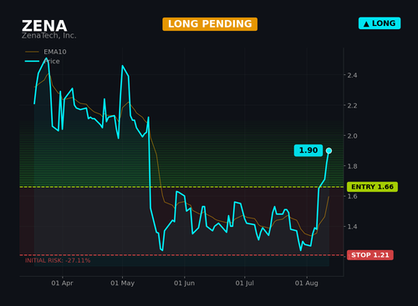This screenshot has width=418, height=306.
Task: Click the current price end-point marker
Action: click(329, 151)
